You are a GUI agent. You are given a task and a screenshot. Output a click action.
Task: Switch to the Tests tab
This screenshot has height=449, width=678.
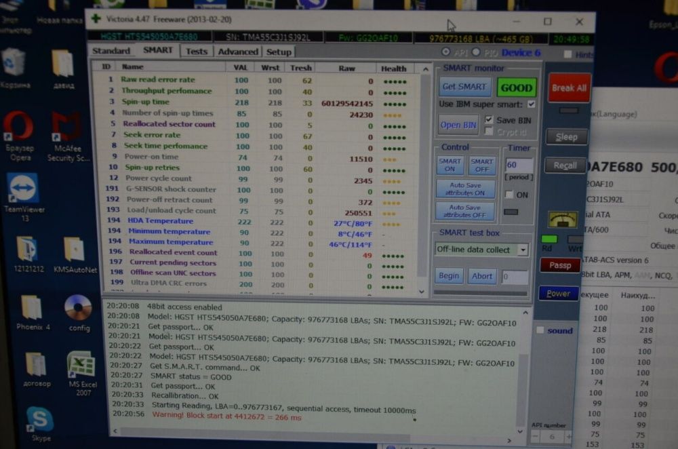[197, 52]
